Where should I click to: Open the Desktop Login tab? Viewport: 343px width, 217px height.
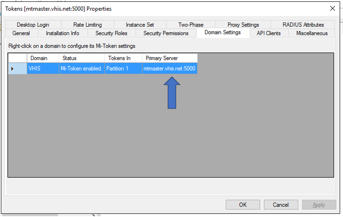pyautogui.click(x=33, y=25)
